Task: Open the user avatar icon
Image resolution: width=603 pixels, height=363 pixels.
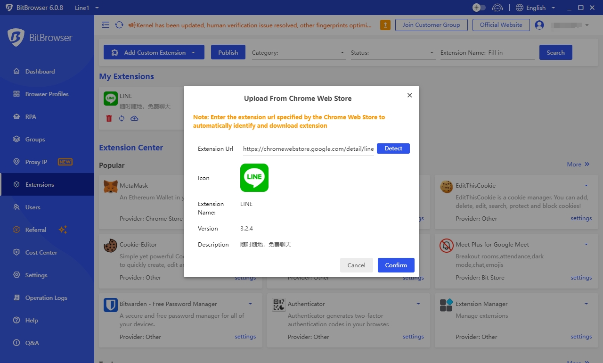Action: (539, 25)
